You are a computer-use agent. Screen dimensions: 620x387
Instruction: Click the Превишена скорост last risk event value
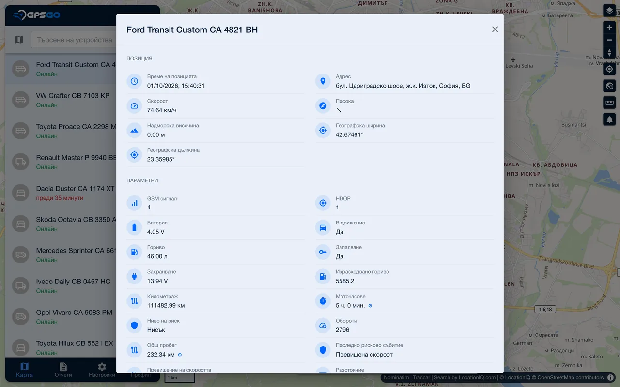(364, 355)
